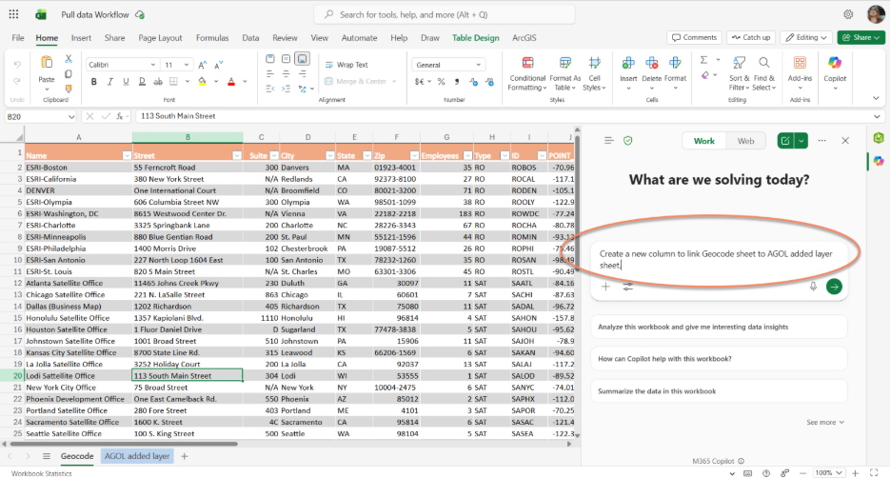Open the Data ribbon tab
This screenshot has width=891, height=478.
(x=250, y=37)
